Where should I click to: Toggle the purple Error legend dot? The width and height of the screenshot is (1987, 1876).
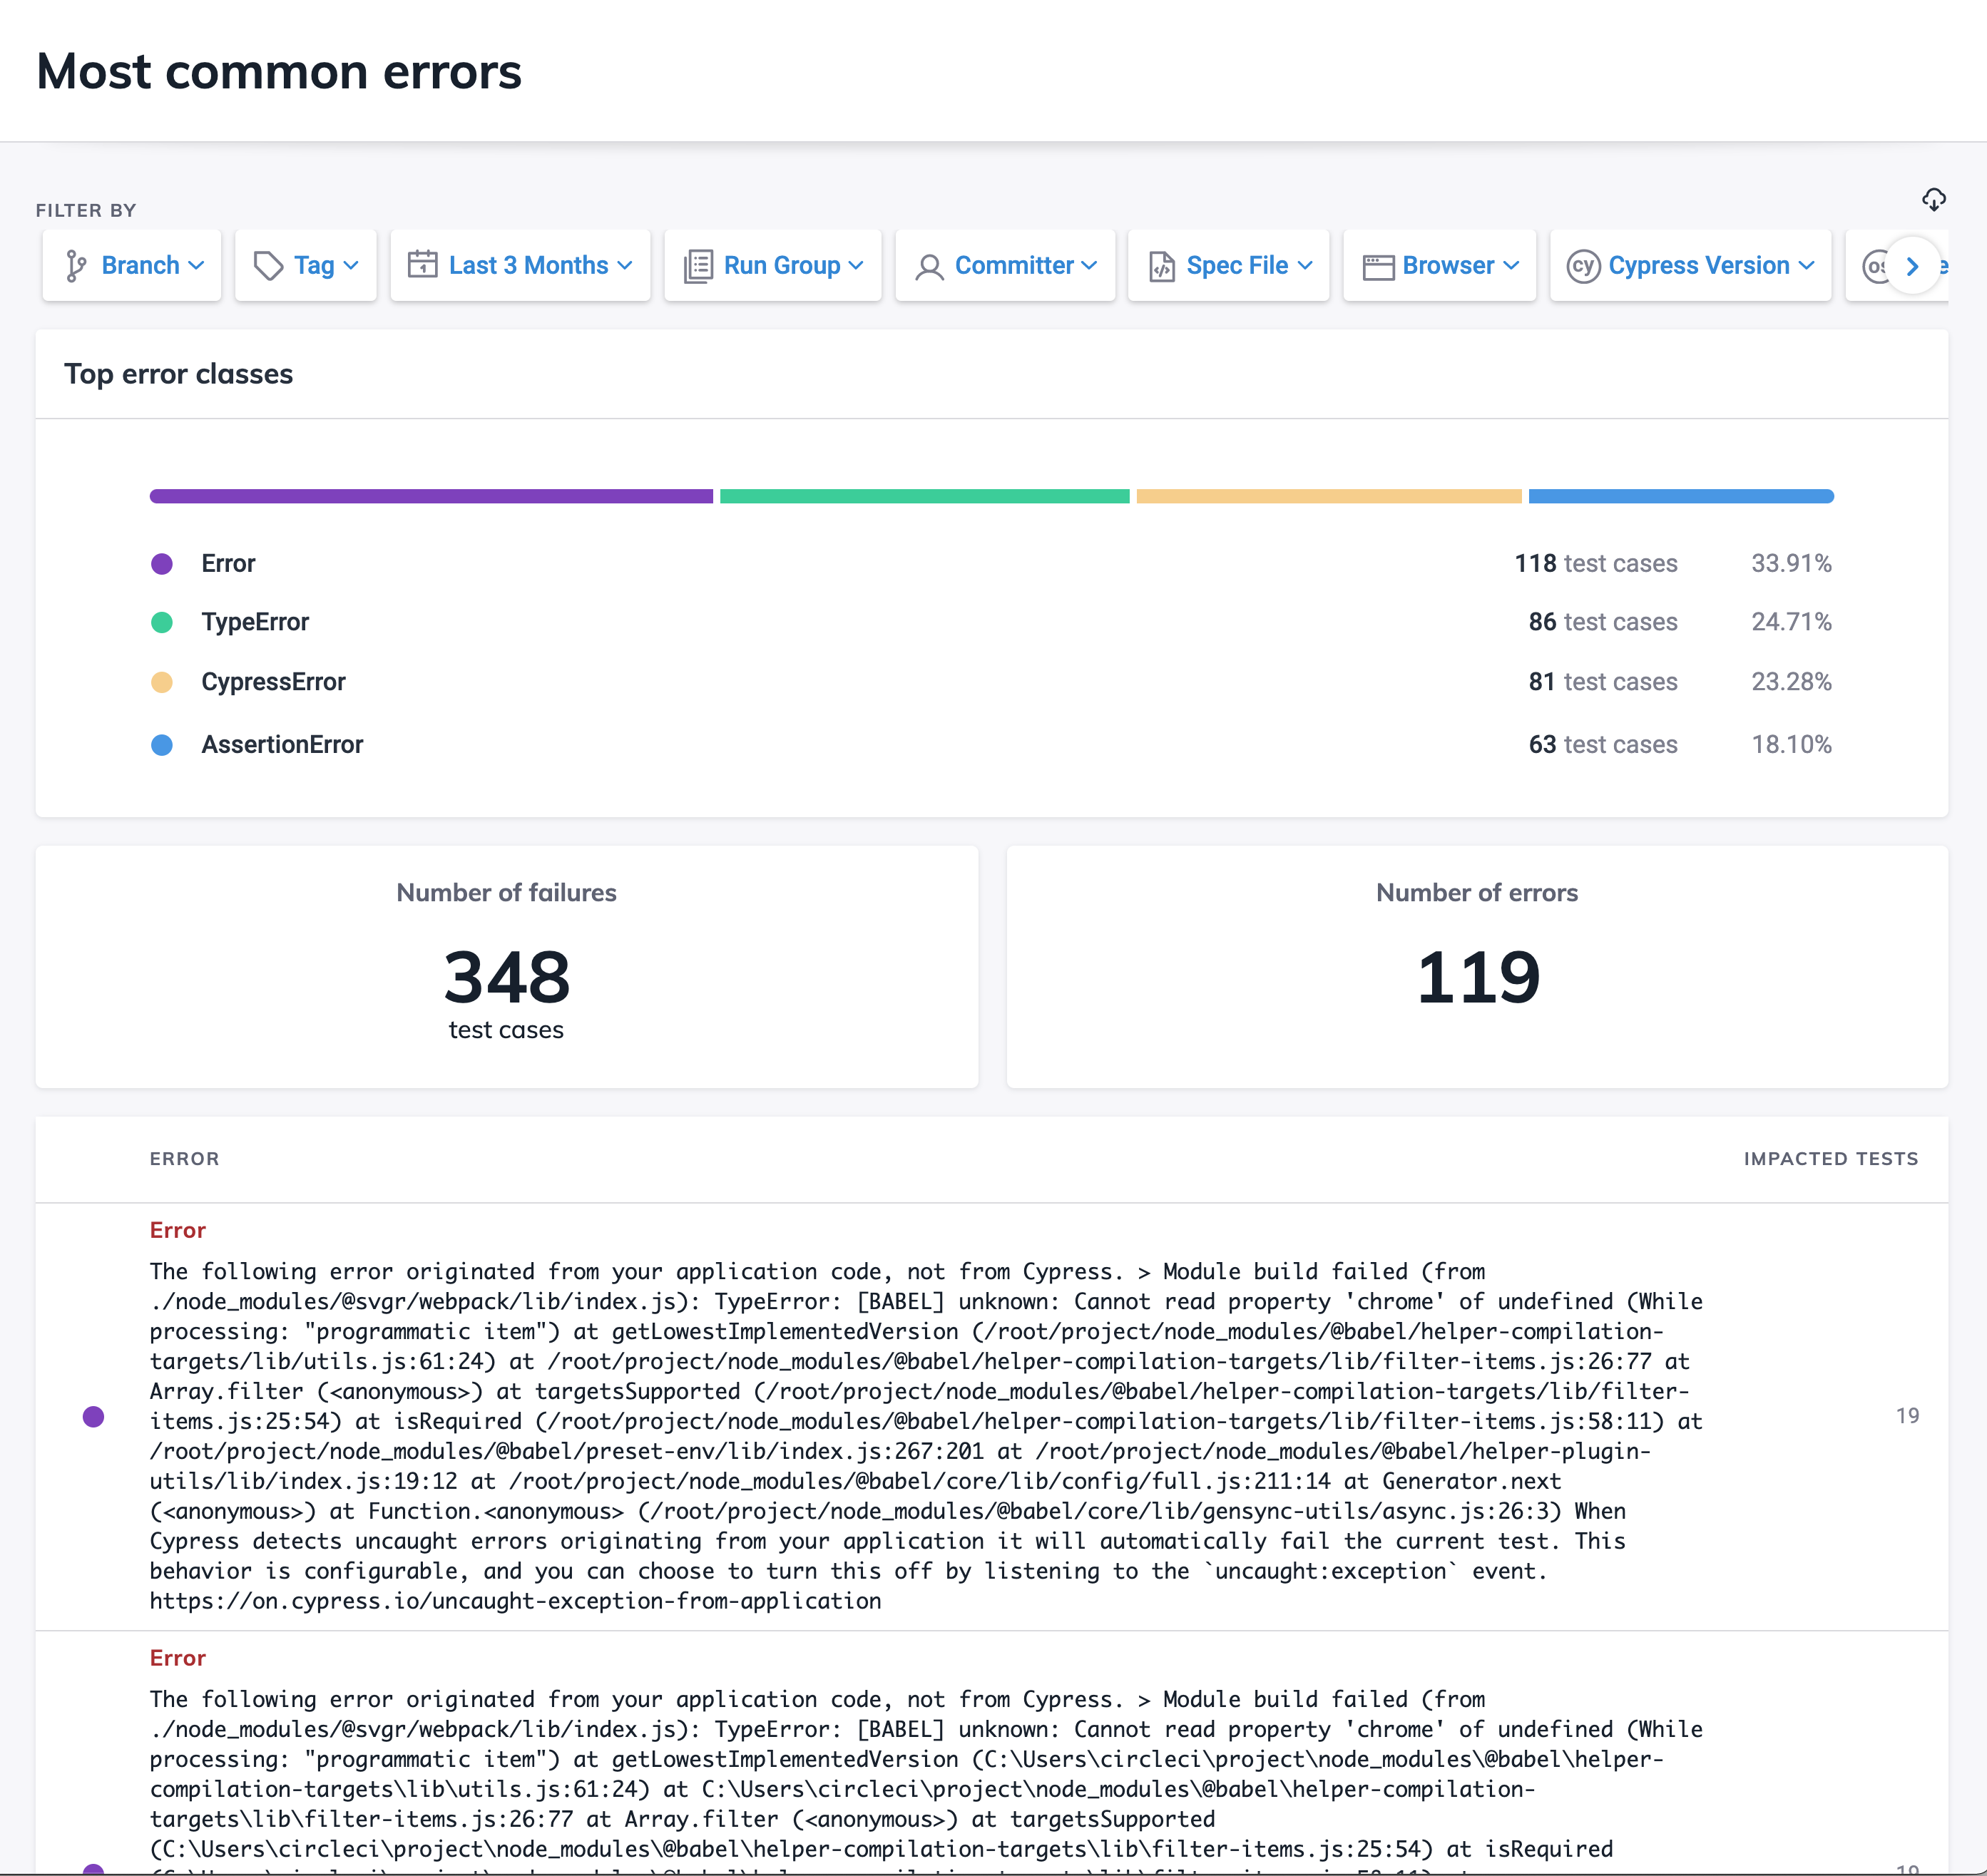pyautogui.click(x=162, y=563)
